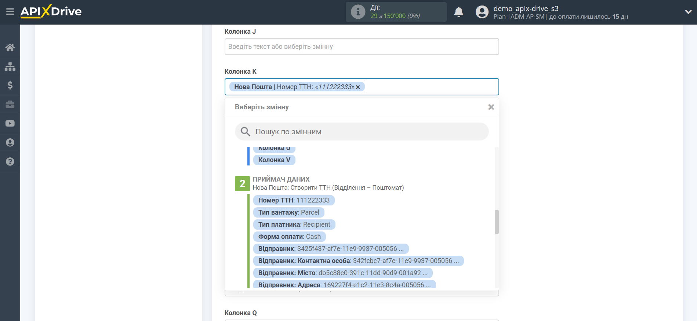697x321 pixels.
Task: Select the Відправник: Контактна особа variable
Action: (358, 261)
